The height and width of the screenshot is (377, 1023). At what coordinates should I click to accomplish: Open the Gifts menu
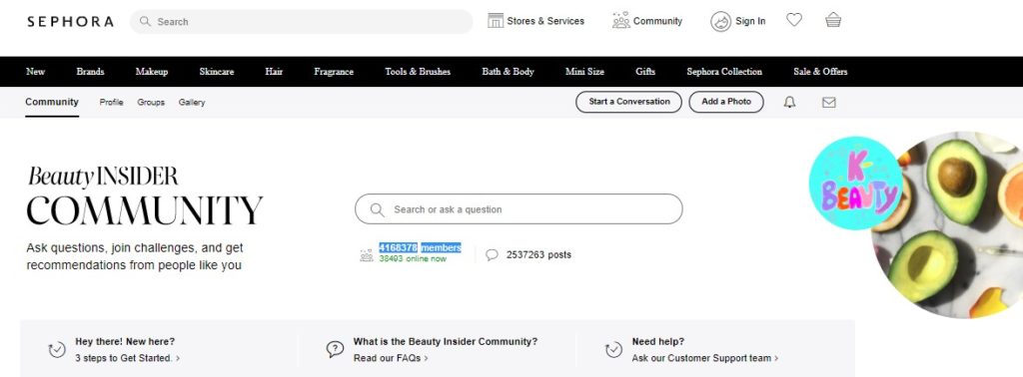click(x=645, y=72)
